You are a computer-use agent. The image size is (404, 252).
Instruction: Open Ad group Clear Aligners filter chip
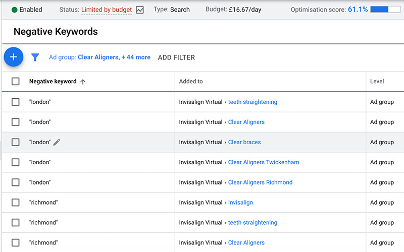click(99, 57)
